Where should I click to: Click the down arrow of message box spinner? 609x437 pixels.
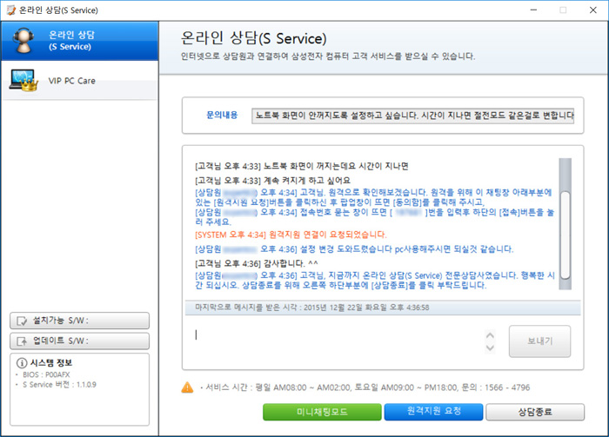pyautogui.click(x=490, y=348)
